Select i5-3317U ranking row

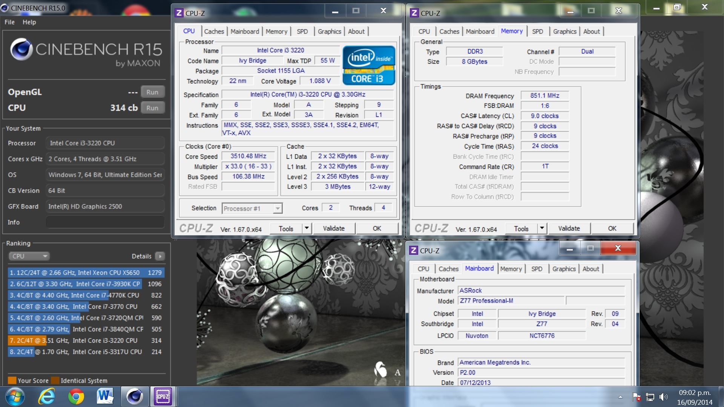(x=86, y=352)
